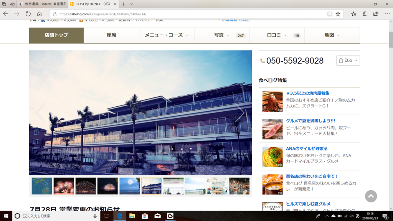The width and height of the screenshot is (393, 221).
Task: Open the 口コミ reviews tab
Action: [x=277, y=35]
